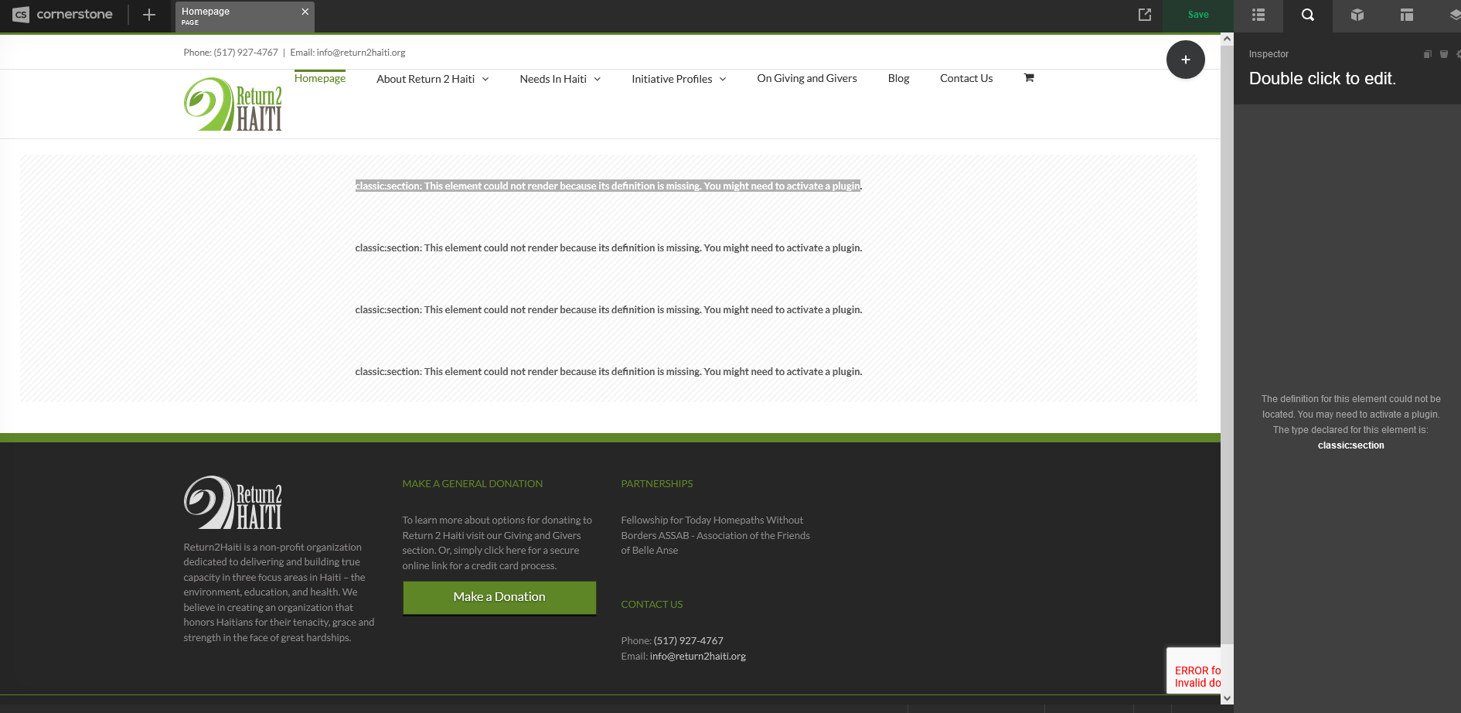This screenshot has width=1461, height=713.
Task: Click the round plus add-element button
Action: (1185, 60)
